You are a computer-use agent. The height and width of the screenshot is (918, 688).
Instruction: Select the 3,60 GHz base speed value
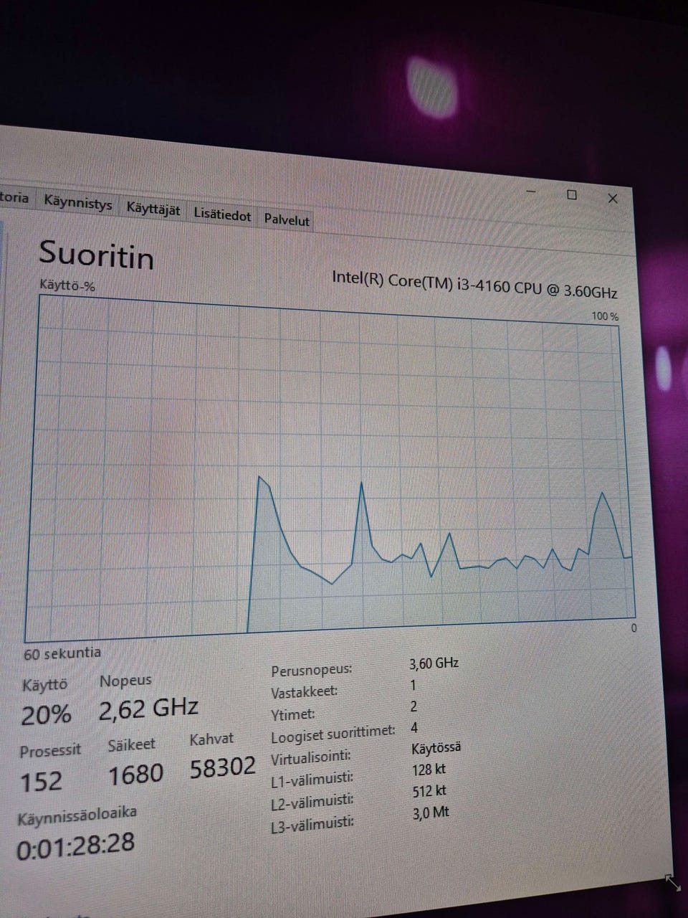coord(434,663)
